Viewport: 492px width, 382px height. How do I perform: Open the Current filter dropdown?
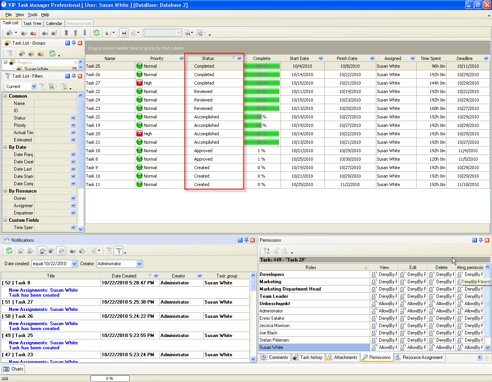34,86
